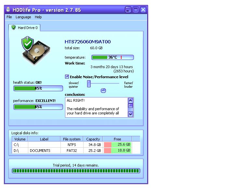The height and width of the screenshot is (190, 234).
Task: Click the 25.6 GB free space bar
Action: click(x=118, y=144)
